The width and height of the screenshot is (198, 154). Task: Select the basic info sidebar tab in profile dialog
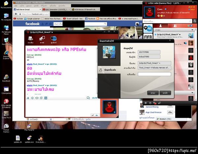[x=109, y=70]
